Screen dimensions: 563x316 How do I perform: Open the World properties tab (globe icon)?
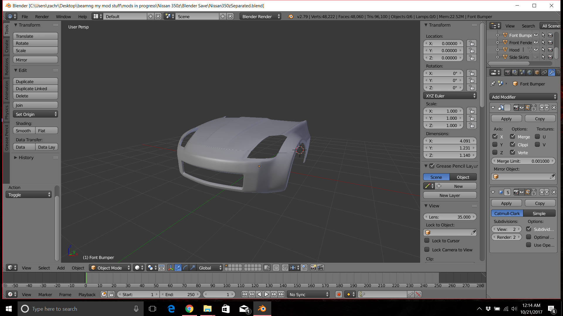pos(530,72)
